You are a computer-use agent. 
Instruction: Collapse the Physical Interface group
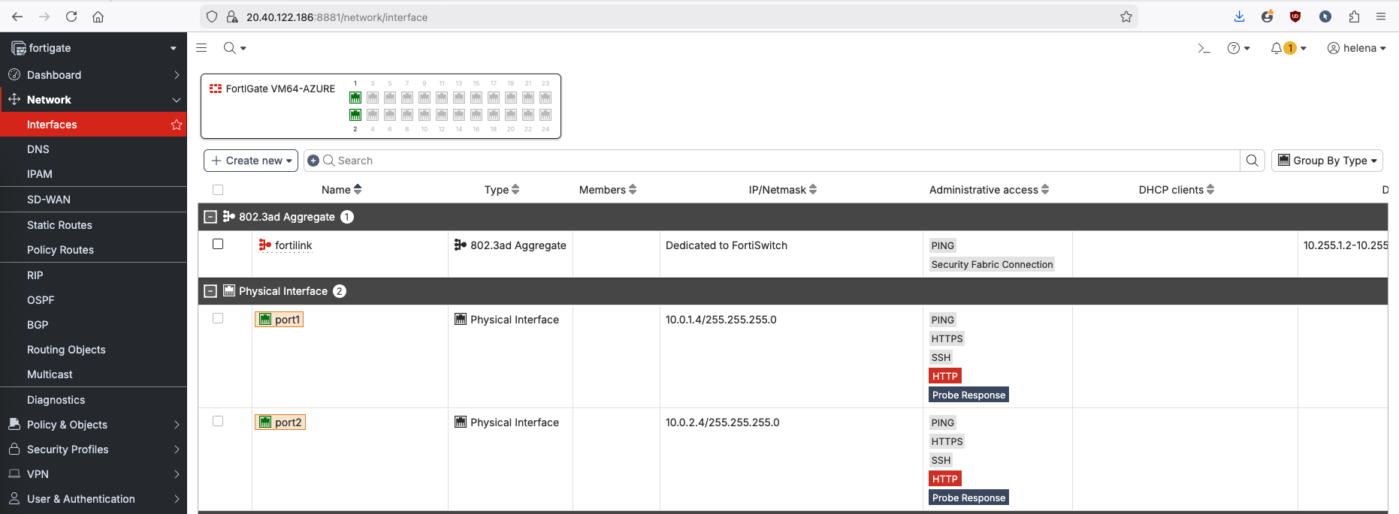coord(210,291)
